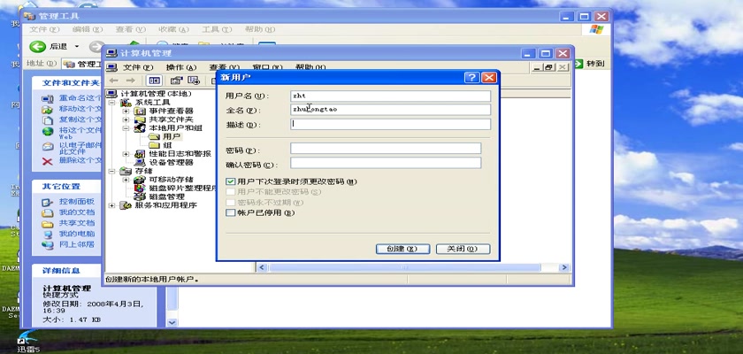Click the horizontal scrollbar thumb in 计算机管理

[x=404, y=268]
